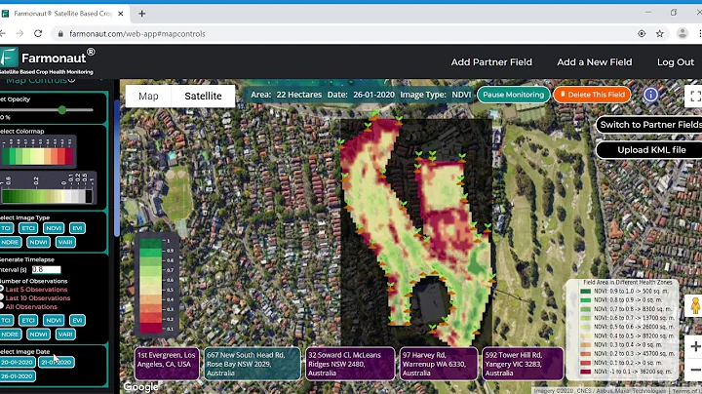Viewport: 702px width, 394px height.
Task: Bookmark this page with the star icon
Action: pyautogui.click(x=659, y=33)
